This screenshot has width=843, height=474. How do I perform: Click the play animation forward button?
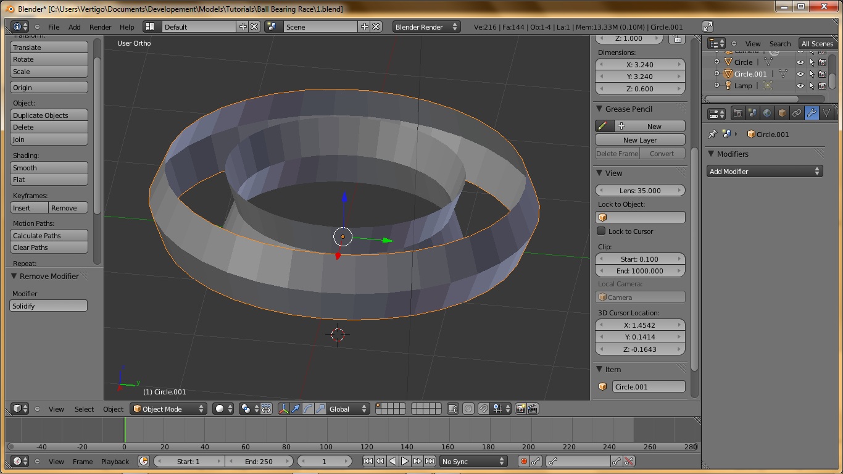tap(405, 461)
